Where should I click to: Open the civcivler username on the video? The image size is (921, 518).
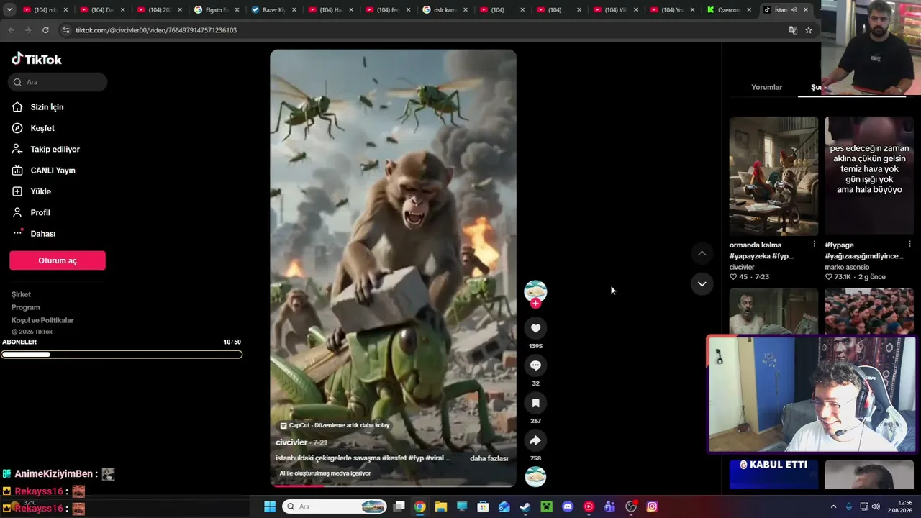291,442
